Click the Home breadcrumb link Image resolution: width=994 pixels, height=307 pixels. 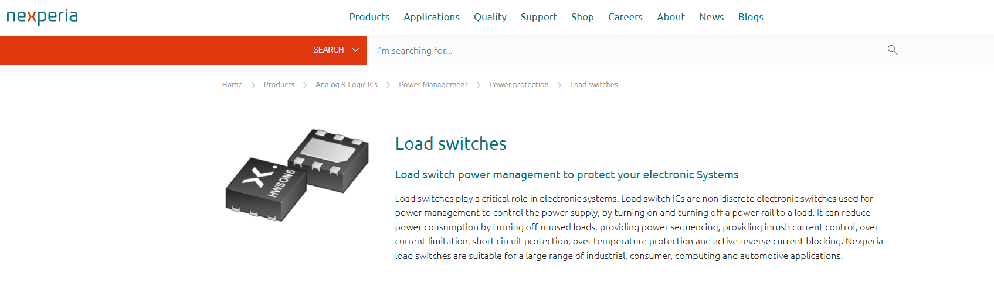[x=232, y=85]
